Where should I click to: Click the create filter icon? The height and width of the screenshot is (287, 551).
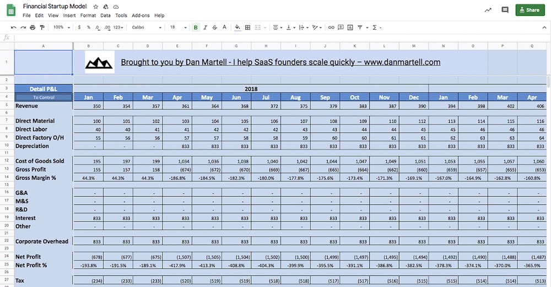click(360, 27)
